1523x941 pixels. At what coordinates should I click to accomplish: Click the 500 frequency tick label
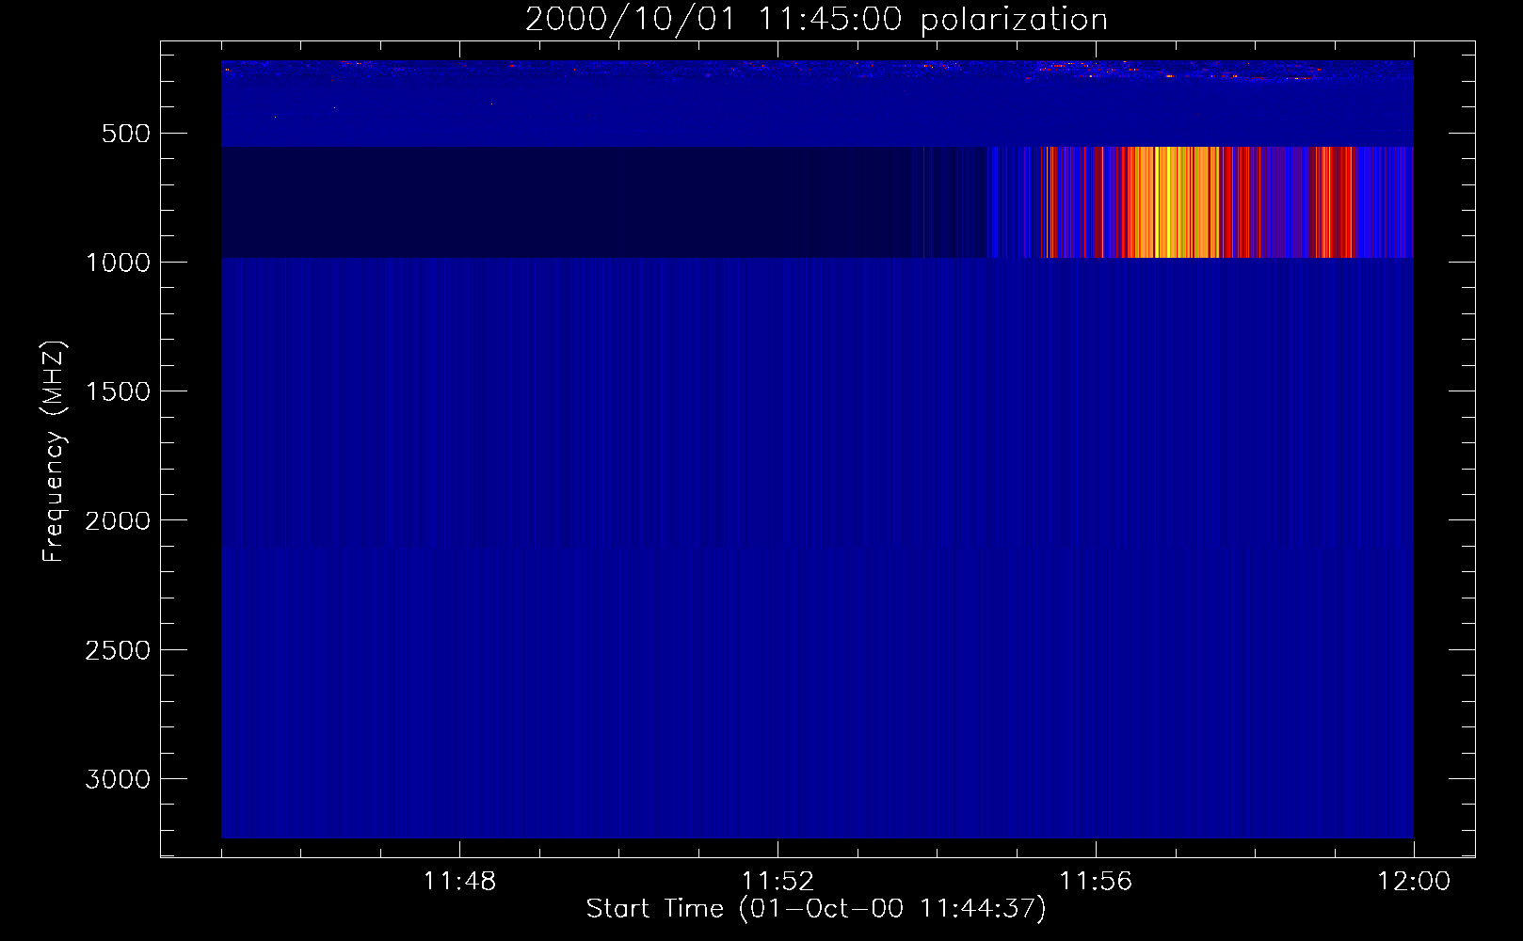point(126,134)
